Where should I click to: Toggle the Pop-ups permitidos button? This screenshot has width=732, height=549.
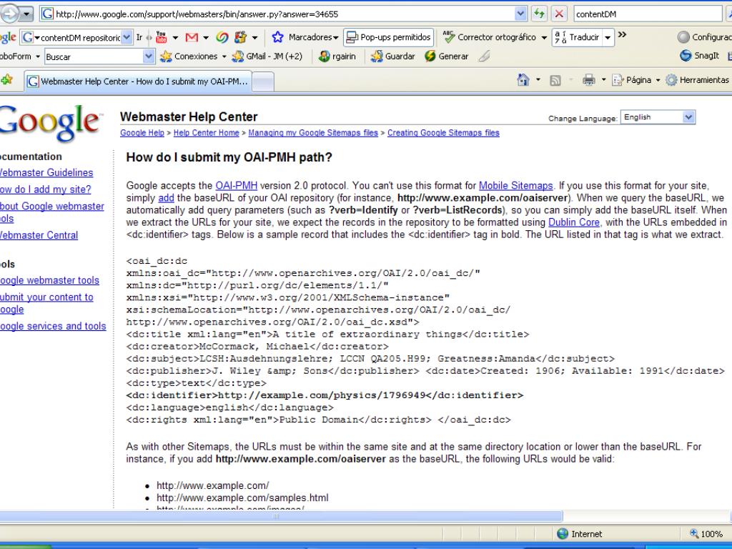pos(389,37)
